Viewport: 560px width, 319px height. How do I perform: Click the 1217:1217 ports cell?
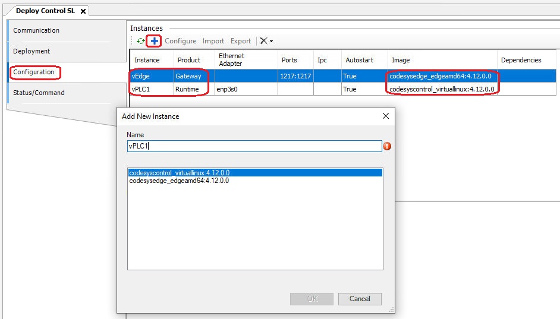click(295, 76)
